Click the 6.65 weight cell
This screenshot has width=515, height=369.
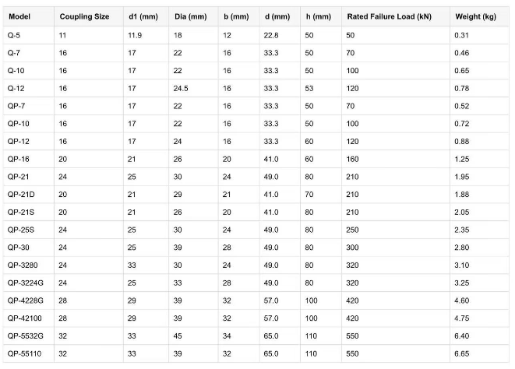click(x=461, y=353)
